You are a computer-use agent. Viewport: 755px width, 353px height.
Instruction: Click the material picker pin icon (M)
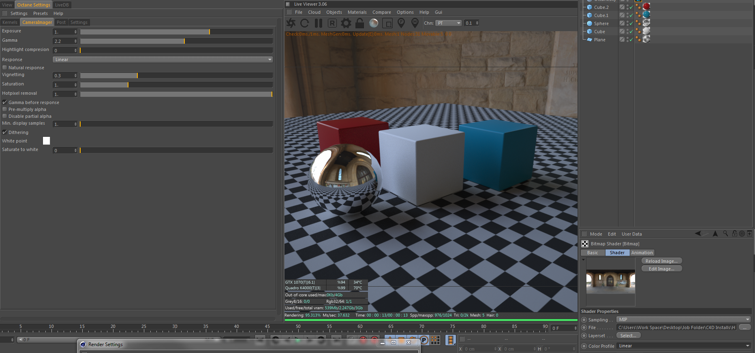(415, 23)
